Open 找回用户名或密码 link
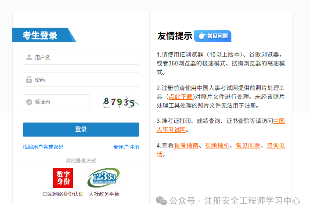The width and height of the screenshot is (310, 213). pos(43,147)
